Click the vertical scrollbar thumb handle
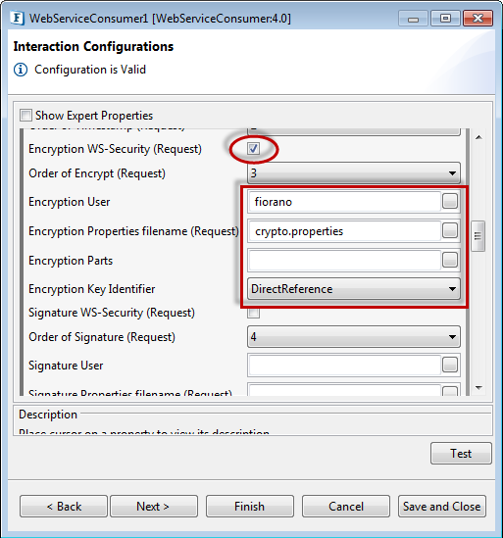 click(x=478, y=236)
